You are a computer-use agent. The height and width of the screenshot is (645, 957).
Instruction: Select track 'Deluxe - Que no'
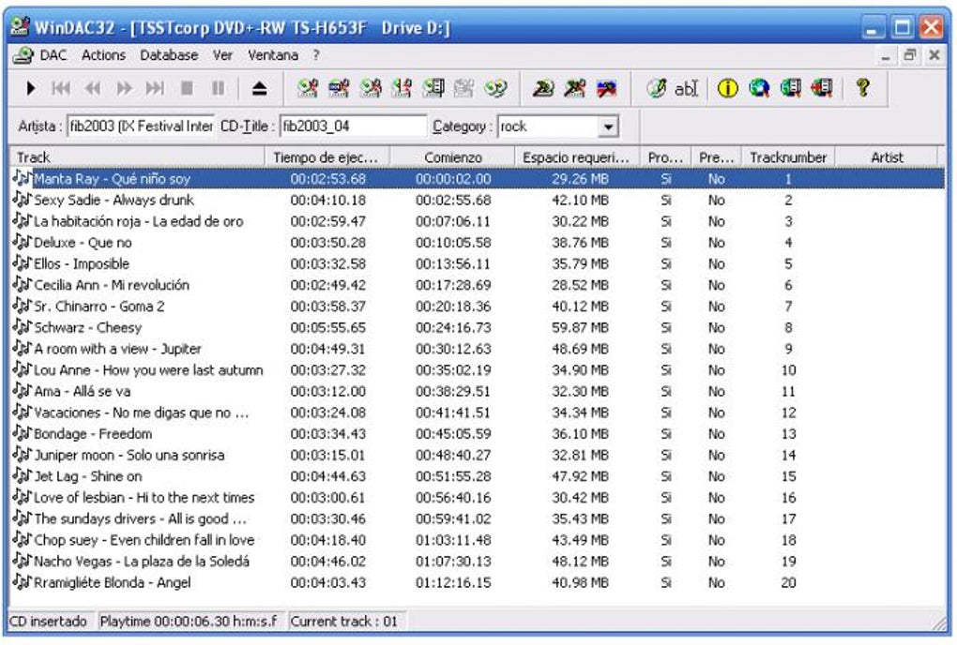pyautogui.click(x=83, y=243)
